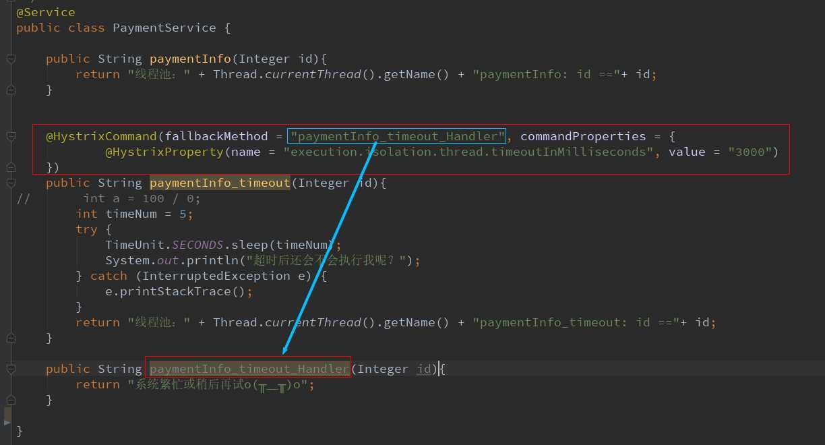Click the PaymentService class name
The width and height of the screenshot is (825, 445).
point(164,28)
